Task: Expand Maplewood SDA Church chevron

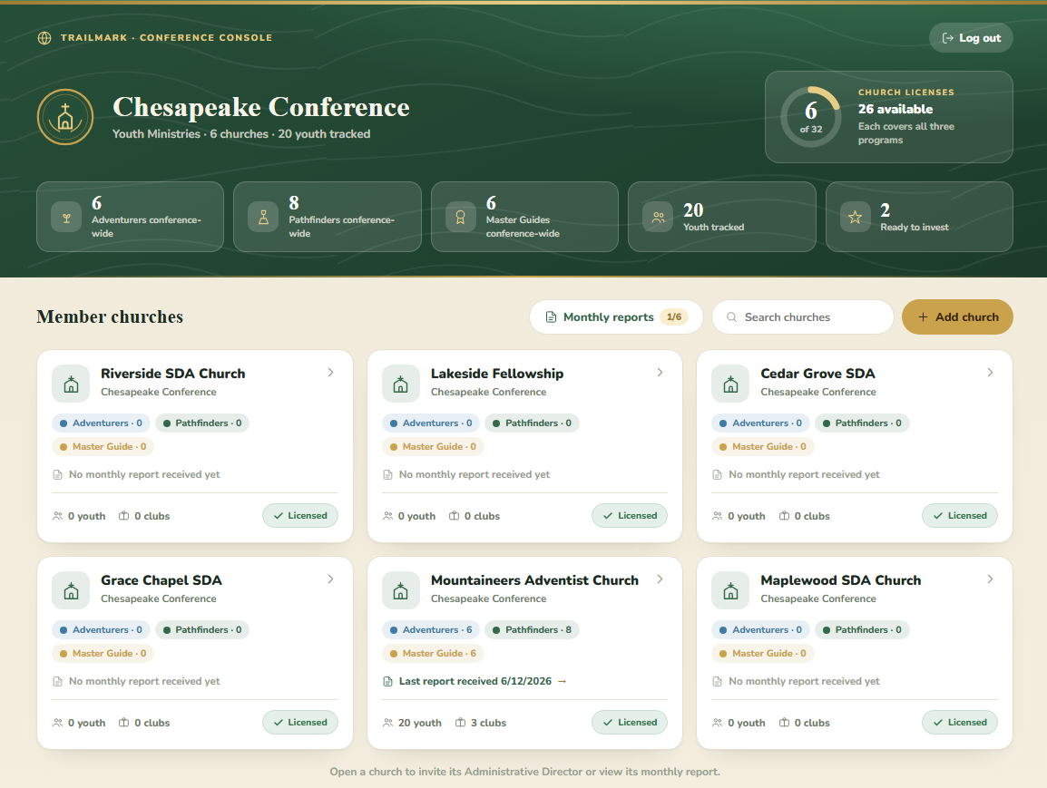Action: (990, 579)
